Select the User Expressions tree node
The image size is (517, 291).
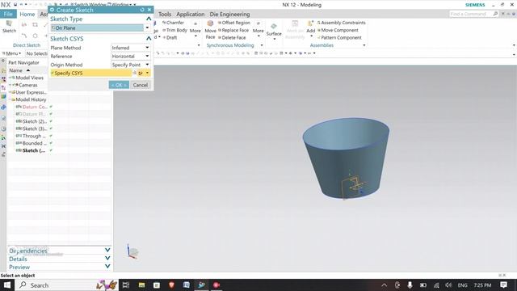click(31, 92)
